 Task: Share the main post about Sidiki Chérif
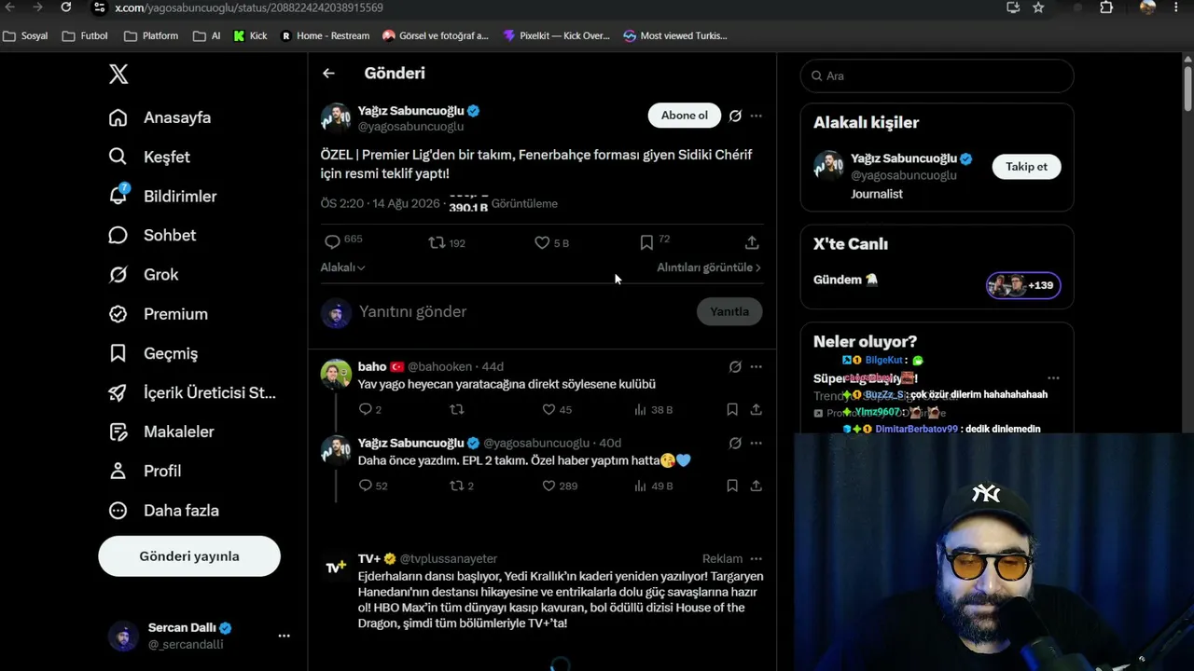752,242
